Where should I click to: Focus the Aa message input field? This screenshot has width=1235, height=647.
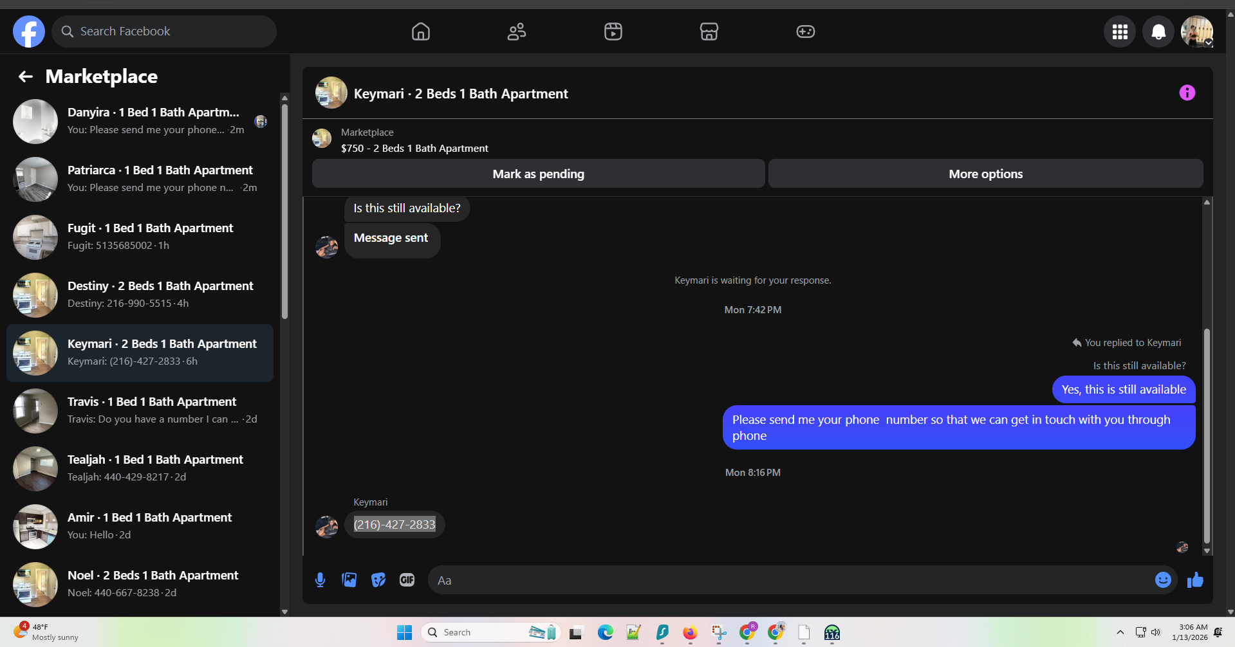(x=792, y=580)
